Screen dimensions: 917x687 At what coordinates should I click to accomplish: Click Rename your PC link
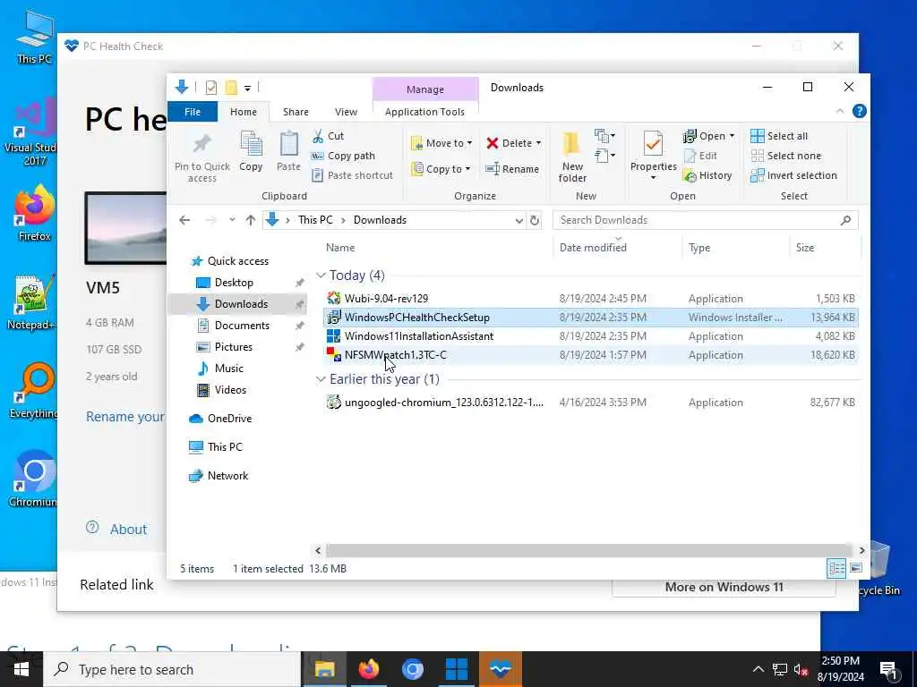[125, 417]
